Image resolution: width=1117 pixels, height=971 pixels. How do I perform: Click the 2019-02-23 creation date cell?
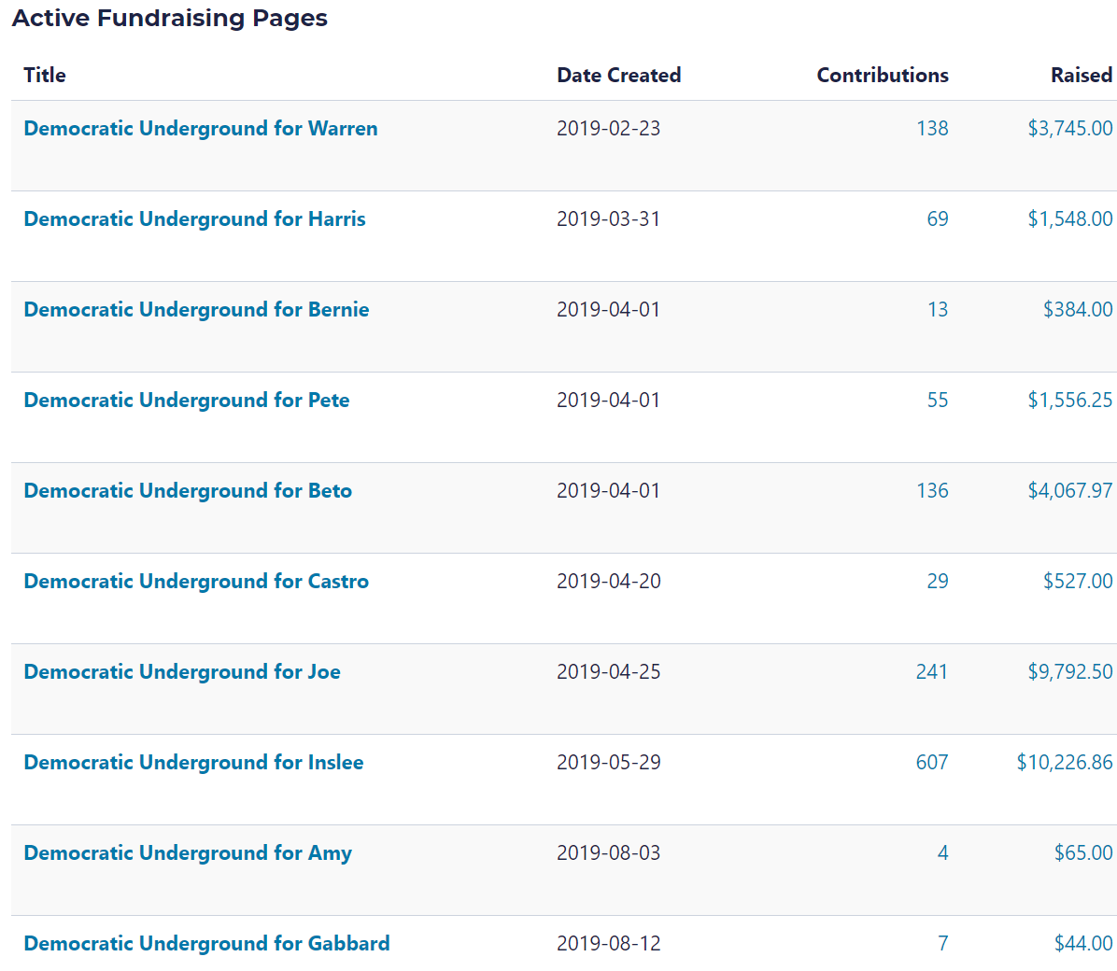pos(608,129)
